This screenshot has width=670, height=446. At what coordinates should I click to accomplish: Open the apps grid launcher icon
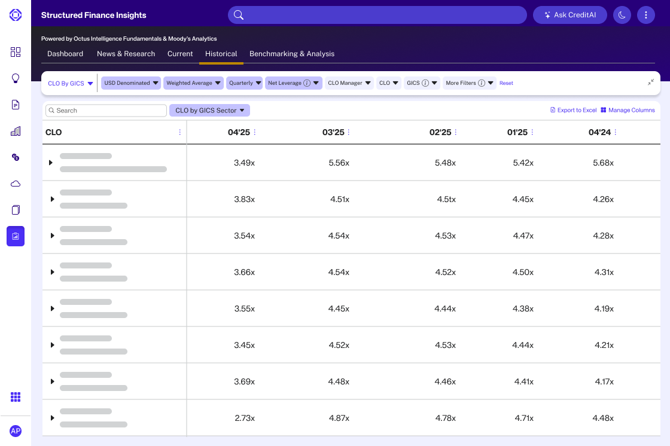tap(16, 397)
